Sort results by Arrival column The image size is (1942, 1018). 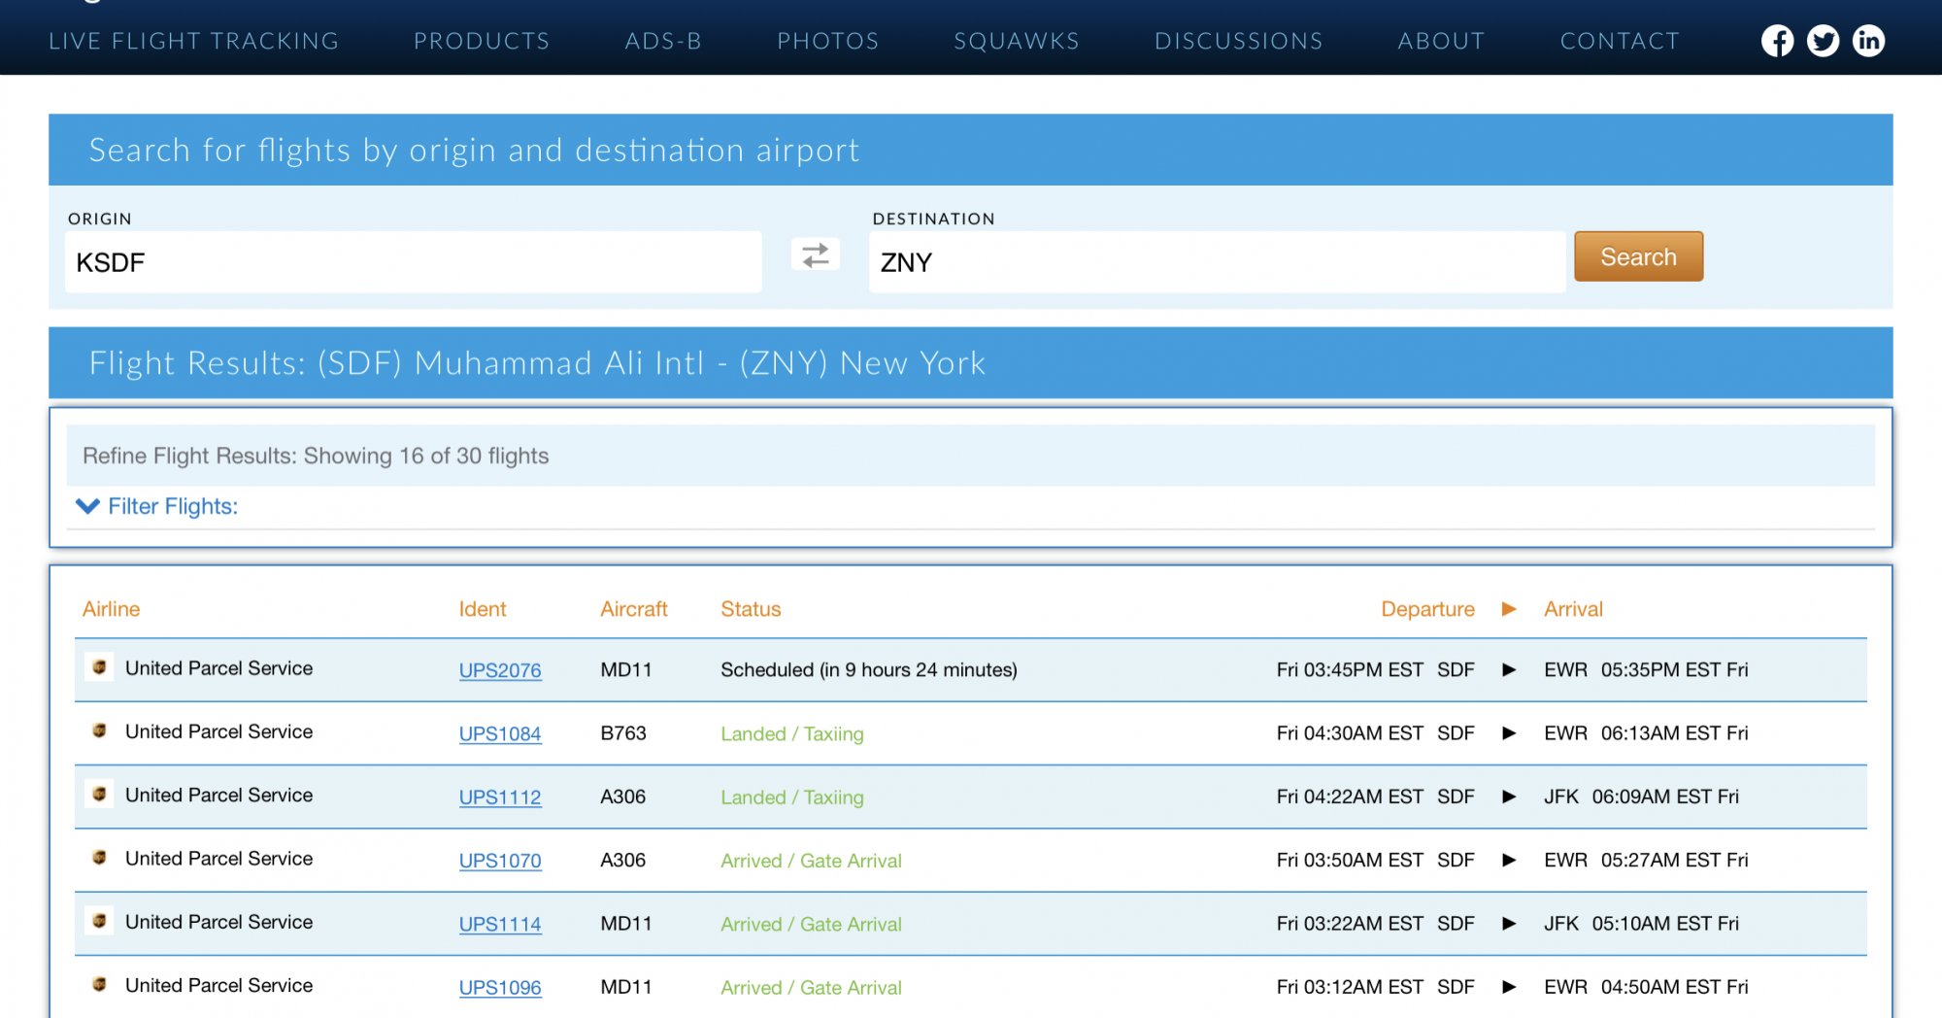point(1573,609)
